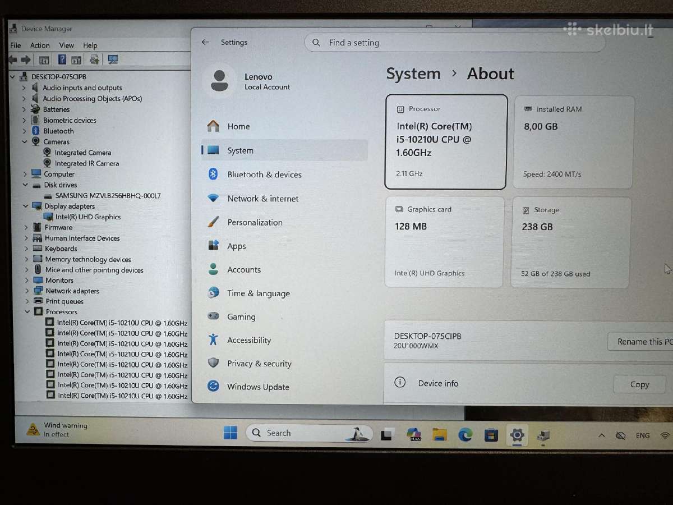Viewport: 673px width, 505px height.
Task: Open Bluetooth & devices settings
Action: (284, 175)
